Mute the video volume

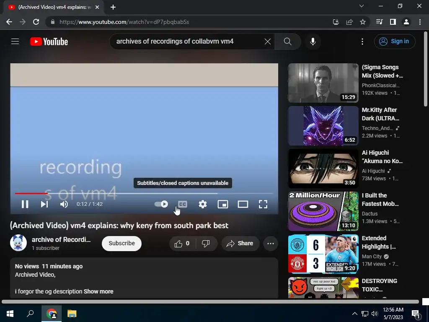(x=64, y=204)
